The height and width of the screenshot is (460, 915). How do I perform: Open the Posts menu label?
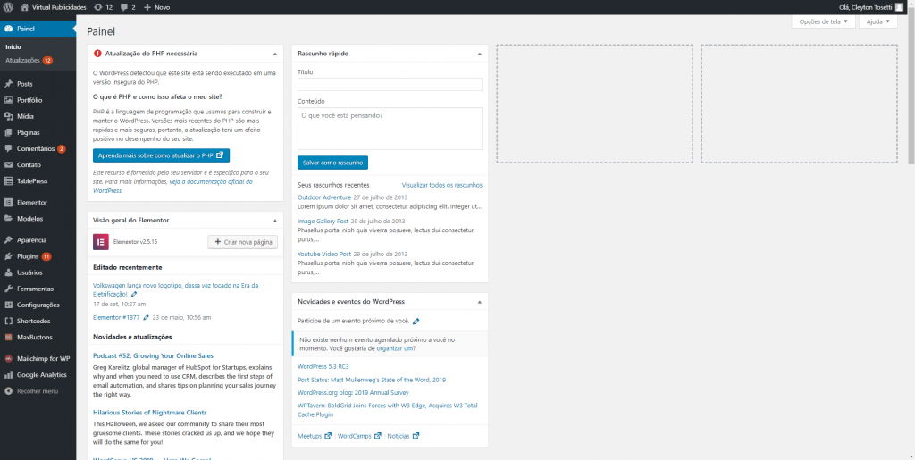click(x=25, y=84)
